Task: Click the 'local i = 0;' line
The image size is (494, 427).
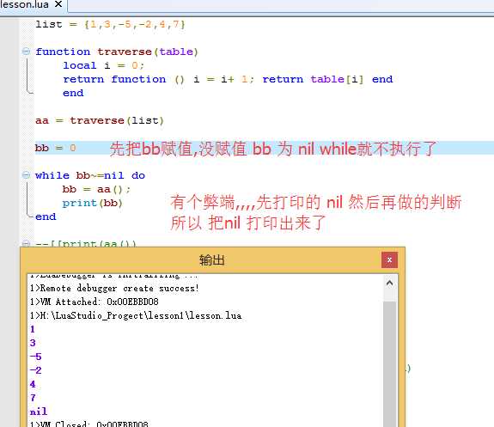Action: [x=104, y=65]
